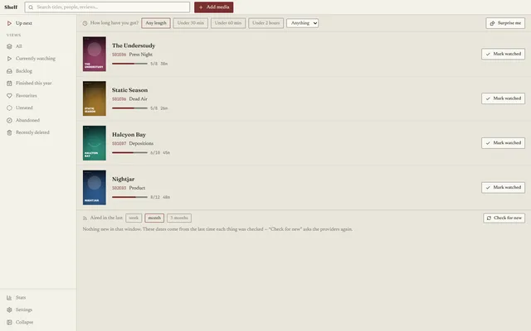
Task: Click the Up next play icon
Action: [x=9, y=23]
